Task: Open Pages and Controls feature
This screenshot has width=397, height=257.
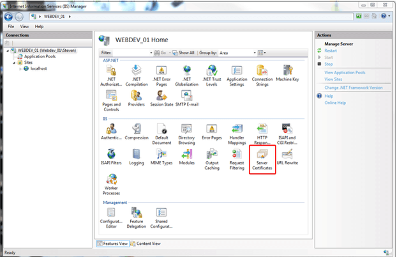Action: pyautogui.click(x=112, y=101)
